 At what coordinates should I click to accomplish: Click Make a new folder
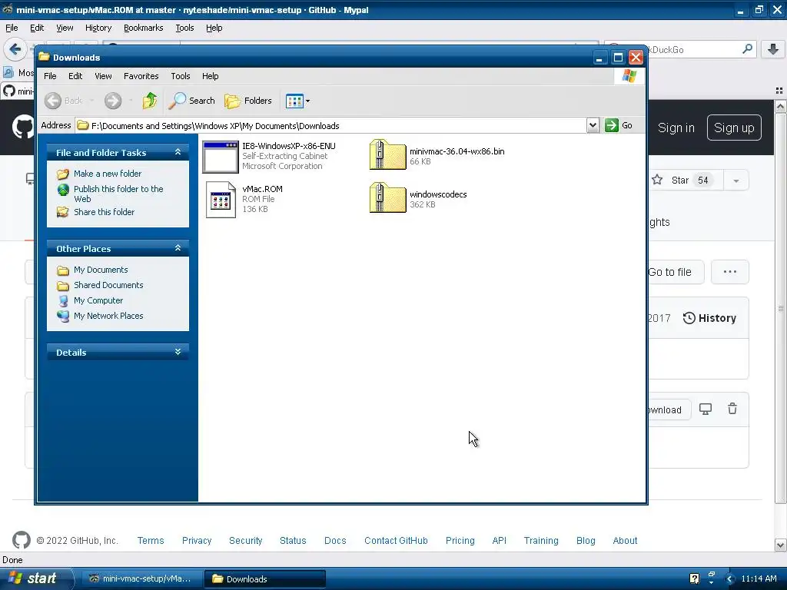[x=108, y=174]
